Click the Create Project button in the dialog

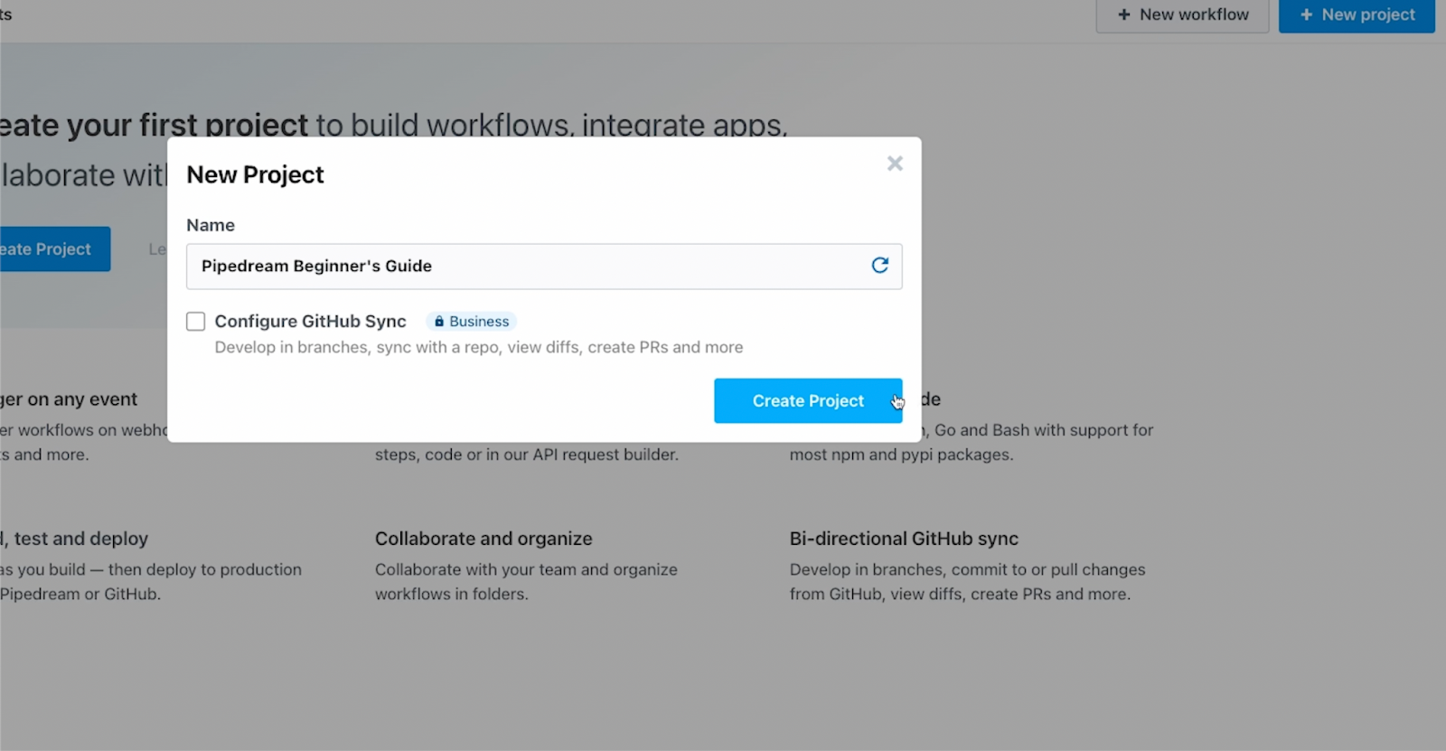(x=808, y=400)
